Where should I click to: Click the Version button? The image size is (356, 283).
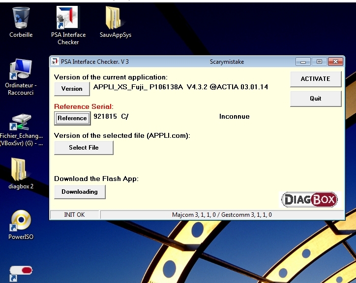coord(72,89)
